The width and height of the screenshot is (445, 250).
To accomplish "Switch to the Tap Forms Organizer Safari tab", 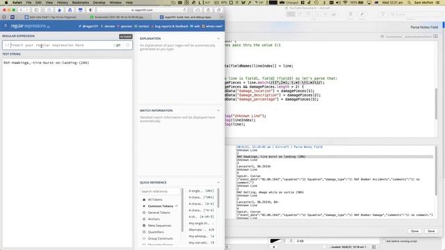I will click(x=50, y=17).
